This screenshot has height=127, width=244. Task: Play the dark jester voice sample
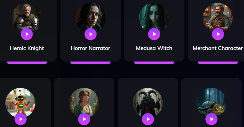coord(148,119)
